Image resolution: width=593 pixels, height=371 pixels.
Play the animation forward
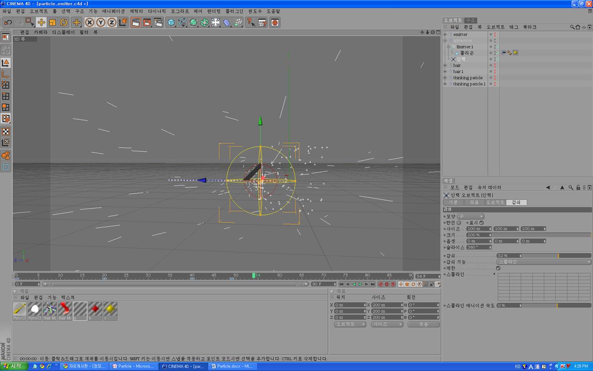point(361,284)
